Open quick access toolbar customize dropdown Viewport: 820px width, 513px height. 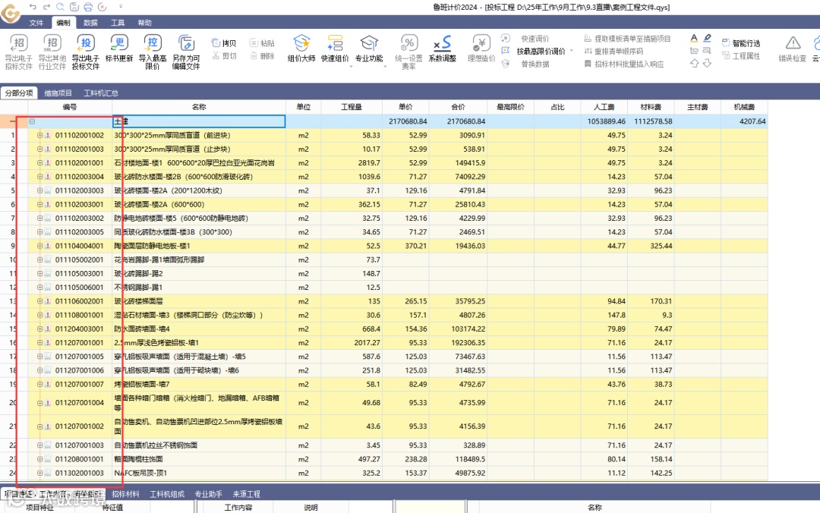[x=121, y=7]
